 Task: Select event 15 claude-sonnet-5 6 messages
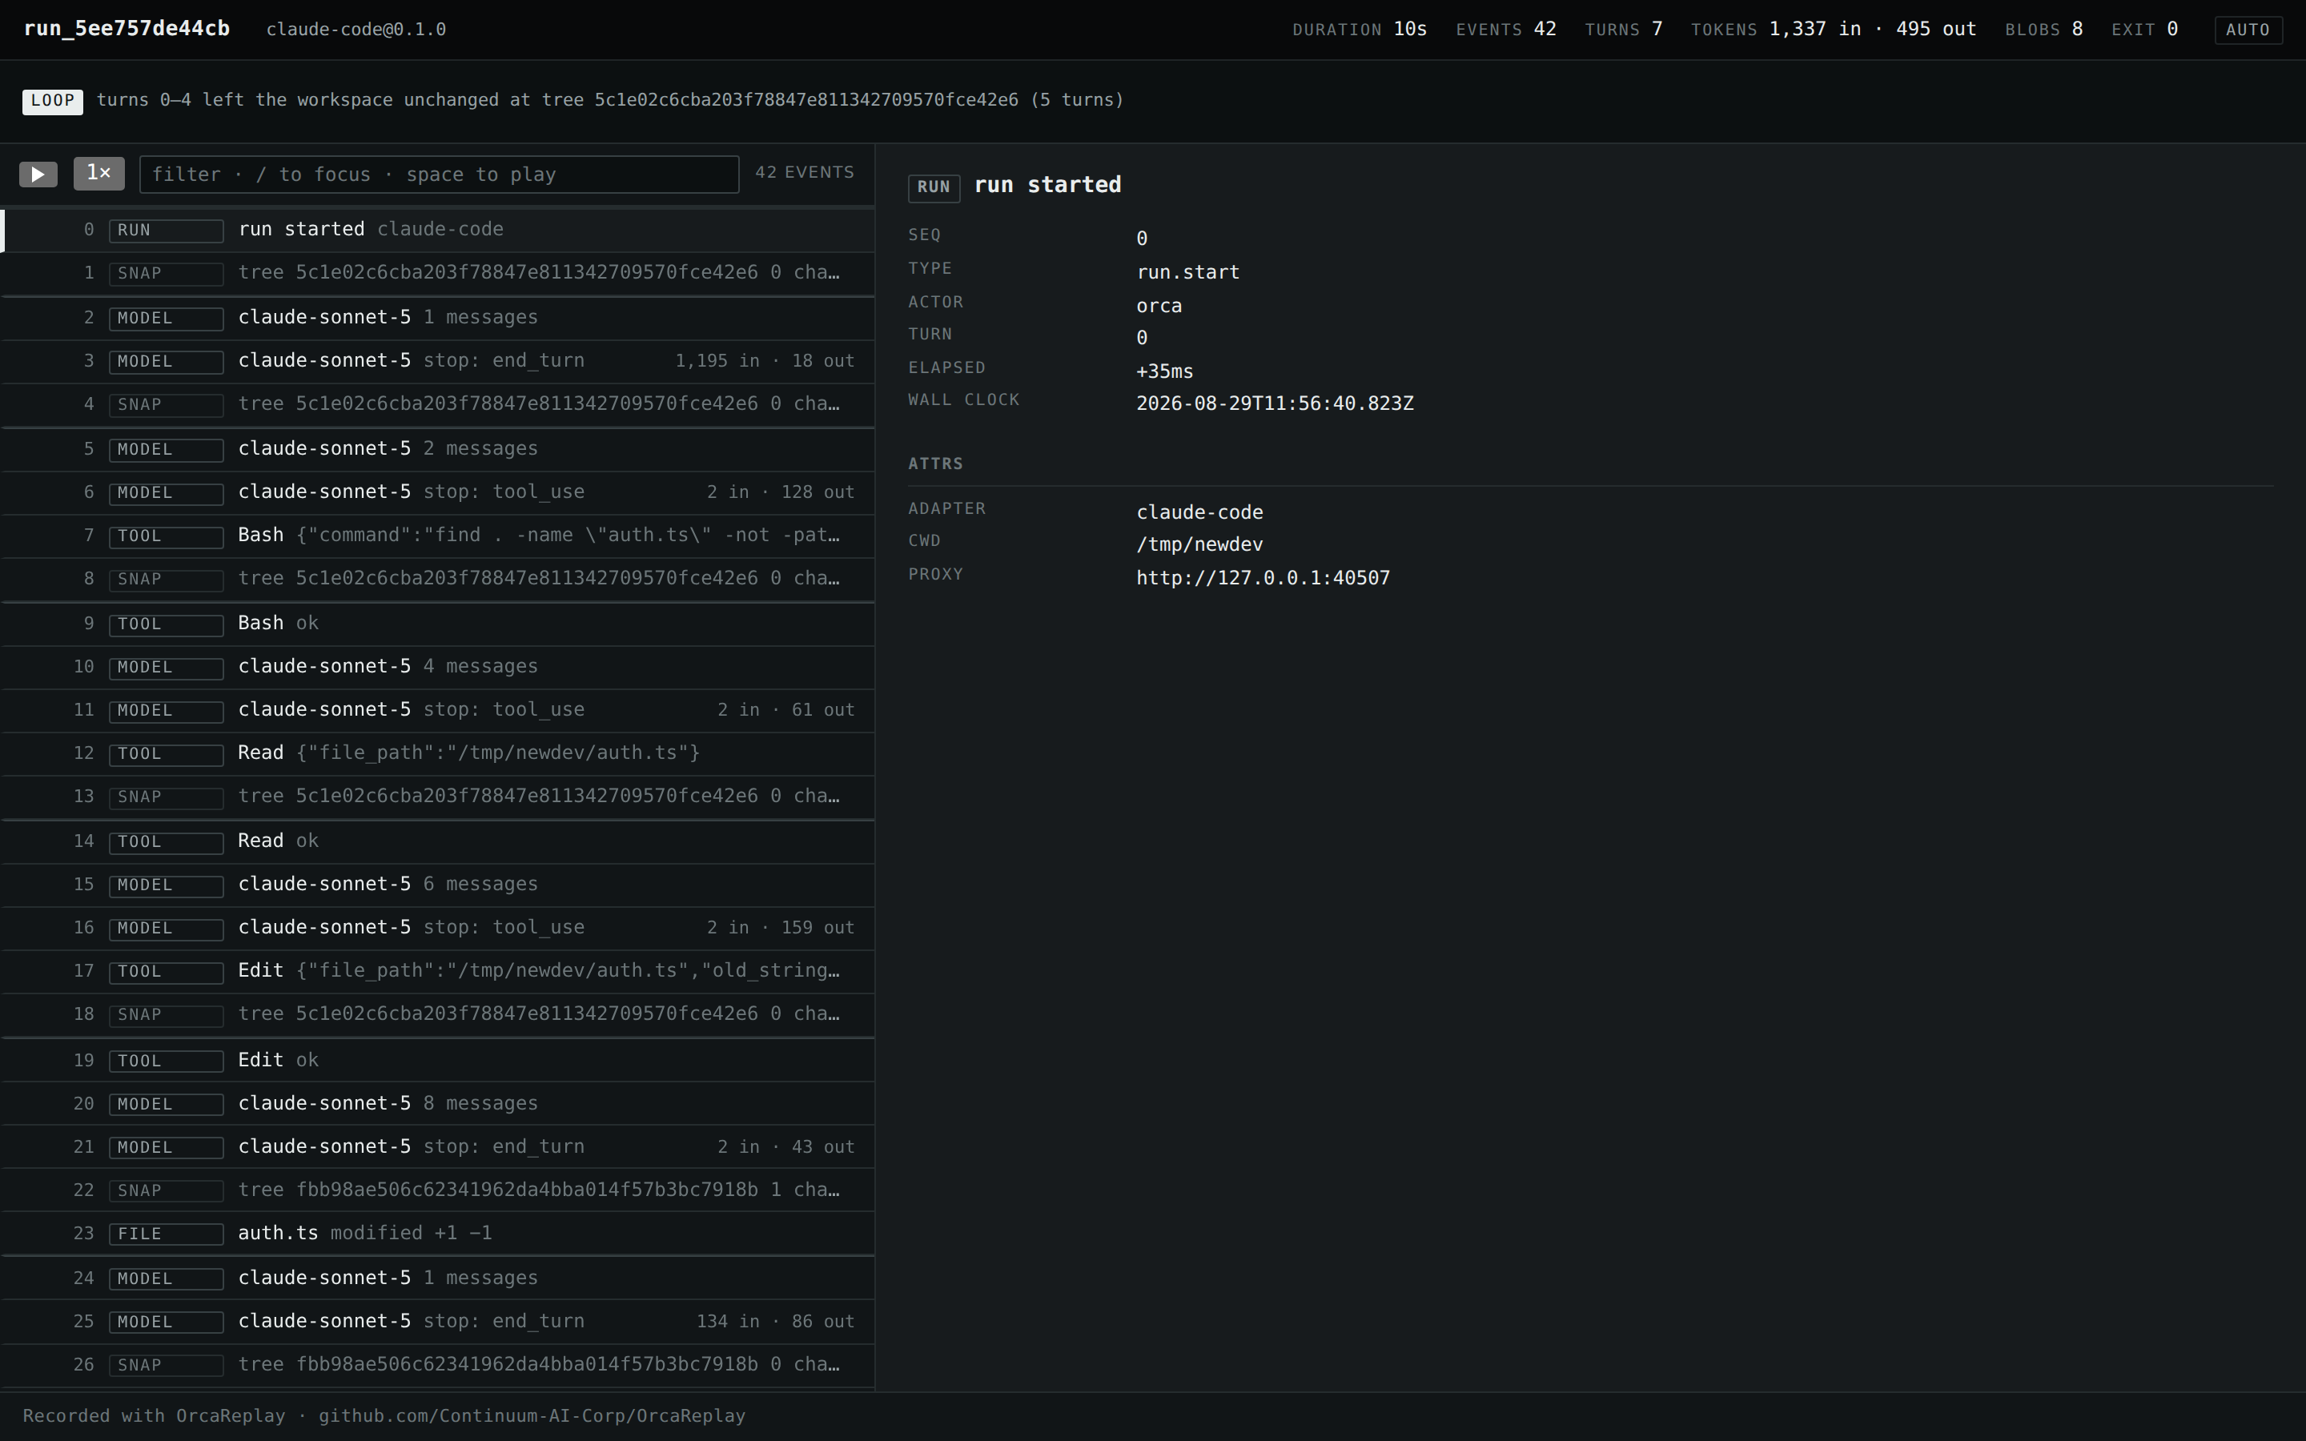(x=437, y=885)
